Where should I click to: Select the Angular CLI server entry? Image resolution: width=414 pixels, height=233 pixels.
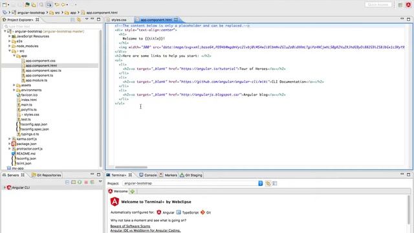tap(21, 188)
